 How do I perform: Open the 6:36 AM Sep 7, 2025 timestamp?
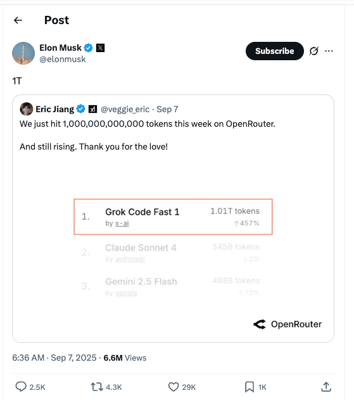point(54,358)
